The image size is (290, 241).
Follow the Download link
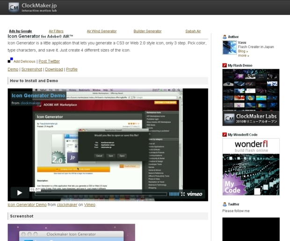[54, 69]
